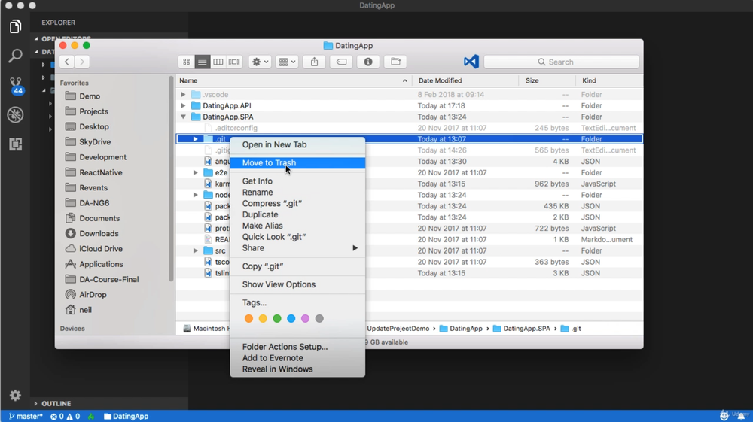Open VS Code Debug icon

[x=15, y=114]
